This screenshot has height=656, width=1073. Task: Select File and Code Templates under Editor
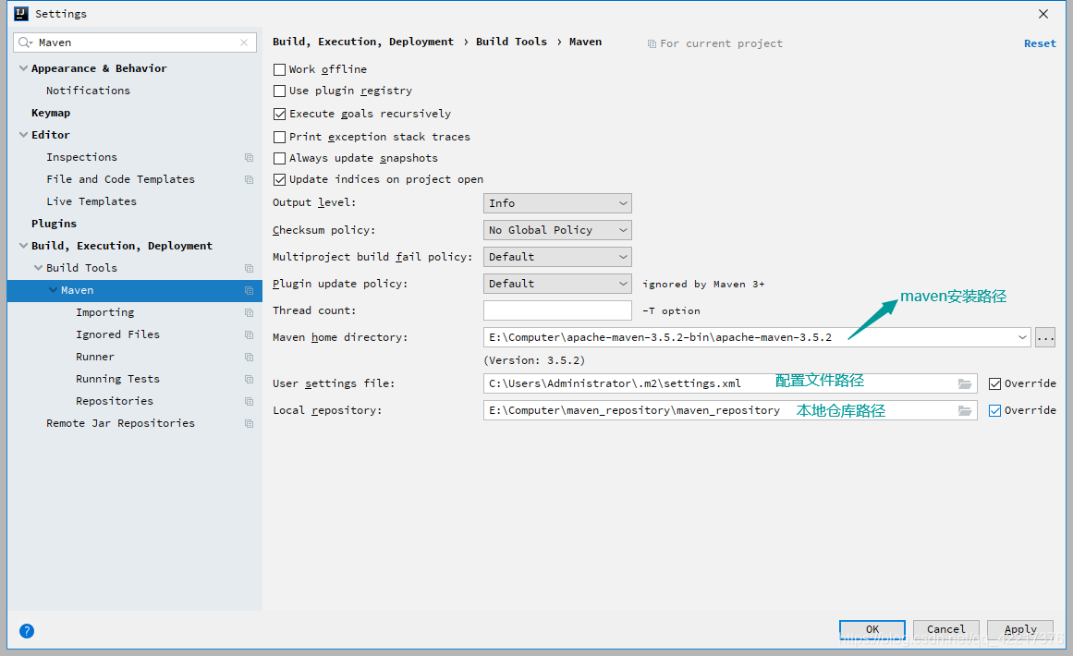(x=120, y=179)
